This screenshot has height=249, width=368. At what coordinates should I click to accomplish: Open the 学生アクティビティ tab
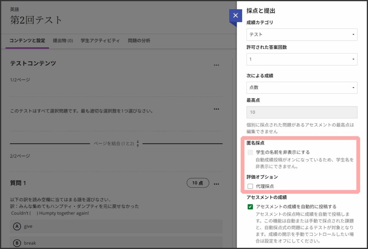100,41
